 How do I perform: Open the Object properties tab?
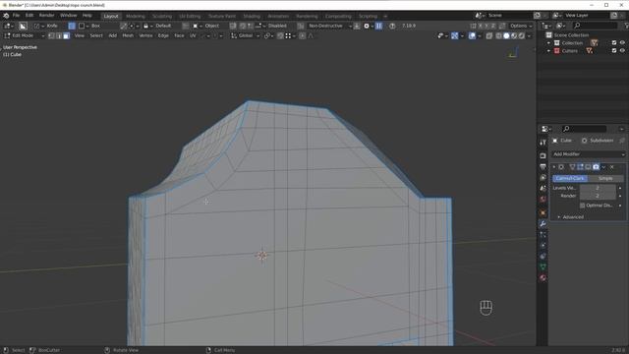click(543, 212)
